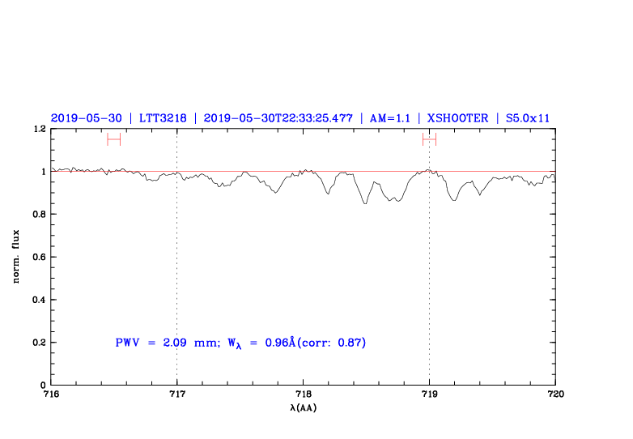633x439 pixels.
Task: Click the 718 x-axis tick label
Action: pos(303,394)
